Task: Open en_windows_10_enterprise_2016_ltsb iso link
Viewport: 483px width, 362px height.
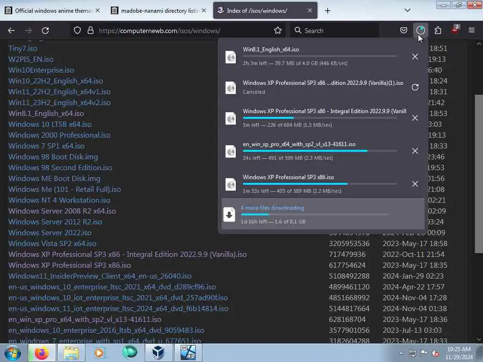Action: (106, 330)
